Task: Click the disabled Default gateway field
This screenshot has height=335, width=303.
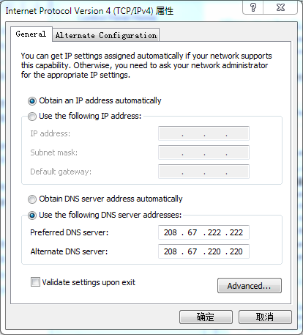Action: click(x=203, y=172)
